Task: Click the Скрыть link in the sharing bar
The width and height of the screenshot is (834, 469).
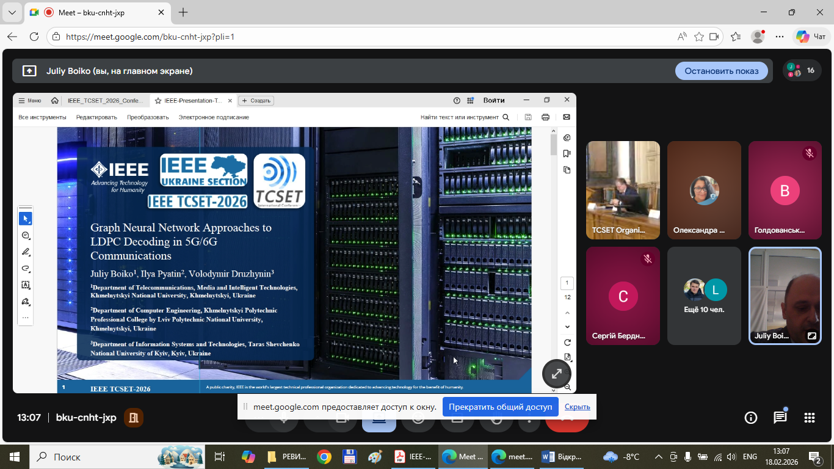Action: [577, 407]
